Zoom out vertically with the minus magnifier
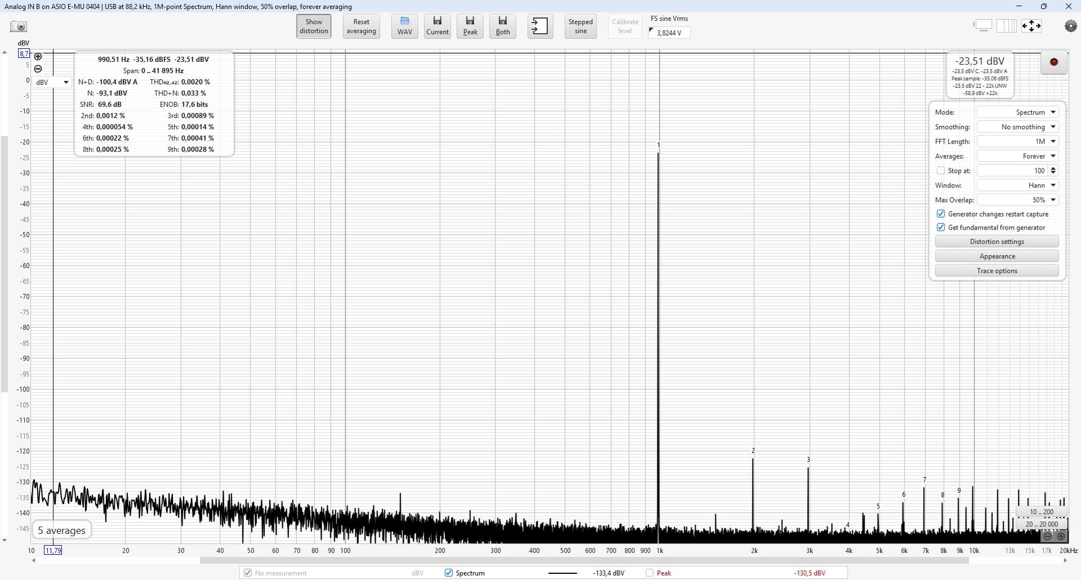This screenshot has width=1081, height=580. (x=38, y=69)
